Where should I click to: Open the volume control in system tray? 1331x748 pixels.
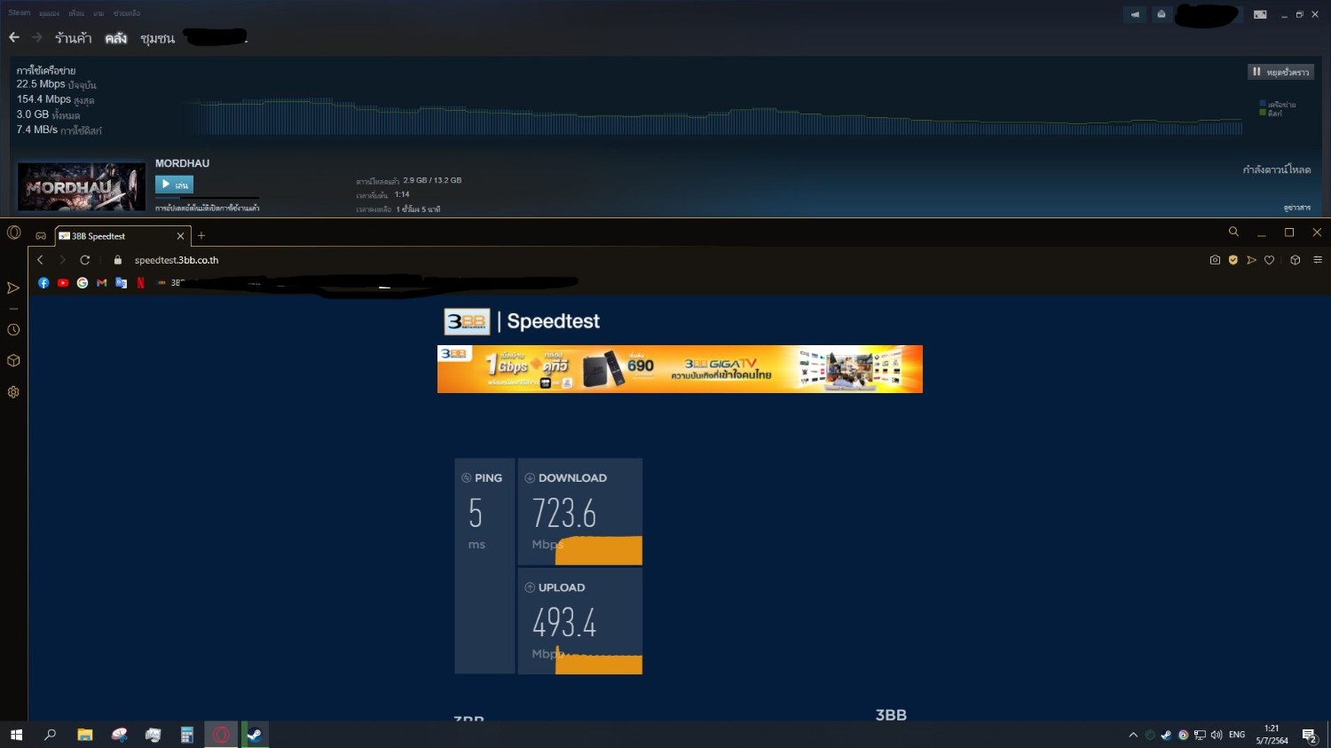coord(1217,735)
